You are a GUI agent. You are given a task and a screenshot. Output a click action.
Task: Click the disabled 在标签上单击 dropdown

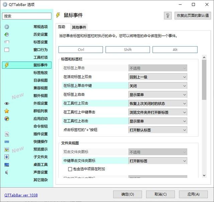(157, 68)
